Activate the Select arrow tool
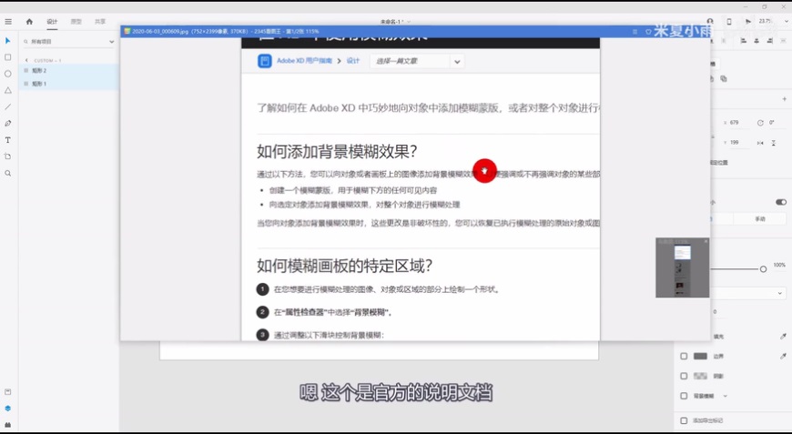Image resolution: width=792 pixels, height=434 pixels. point(7,41)
